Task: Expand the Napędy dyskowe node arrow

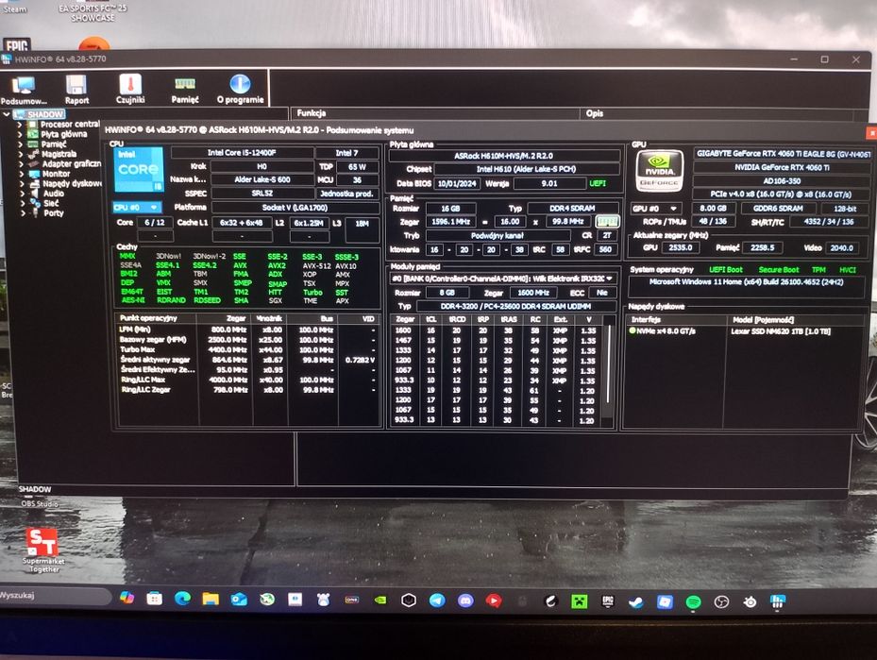Action: tap(22, 184)
